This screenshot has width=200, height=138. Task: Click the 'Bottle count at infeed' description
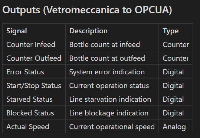(105, 44)
